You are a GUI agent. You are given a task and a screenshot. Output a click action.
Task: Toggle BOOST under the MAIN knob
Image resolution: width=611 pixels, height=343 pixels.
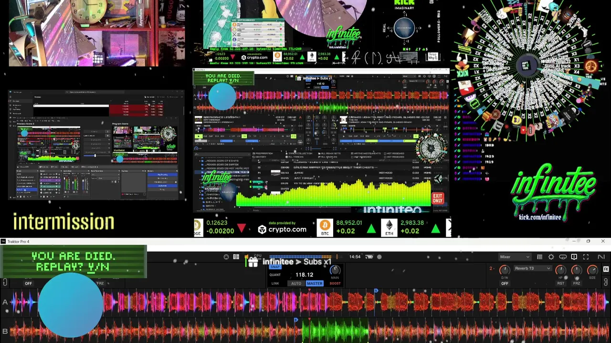click(x=335, y=283)
